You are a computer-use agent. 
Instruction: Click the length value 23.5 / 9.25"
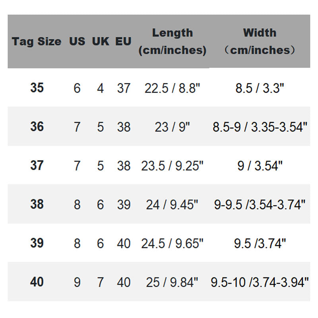click(172, 165)
